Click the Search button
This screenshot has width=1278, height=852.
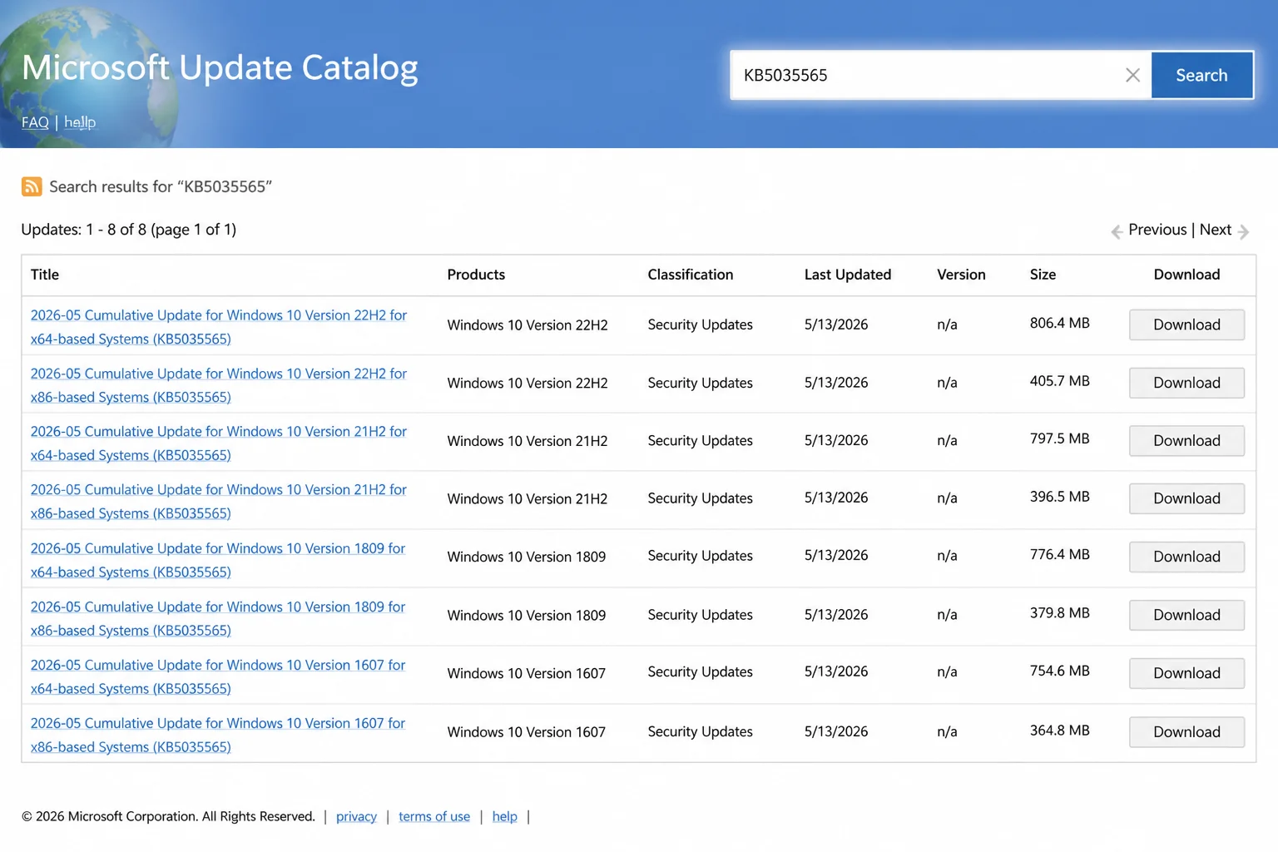1201,75
